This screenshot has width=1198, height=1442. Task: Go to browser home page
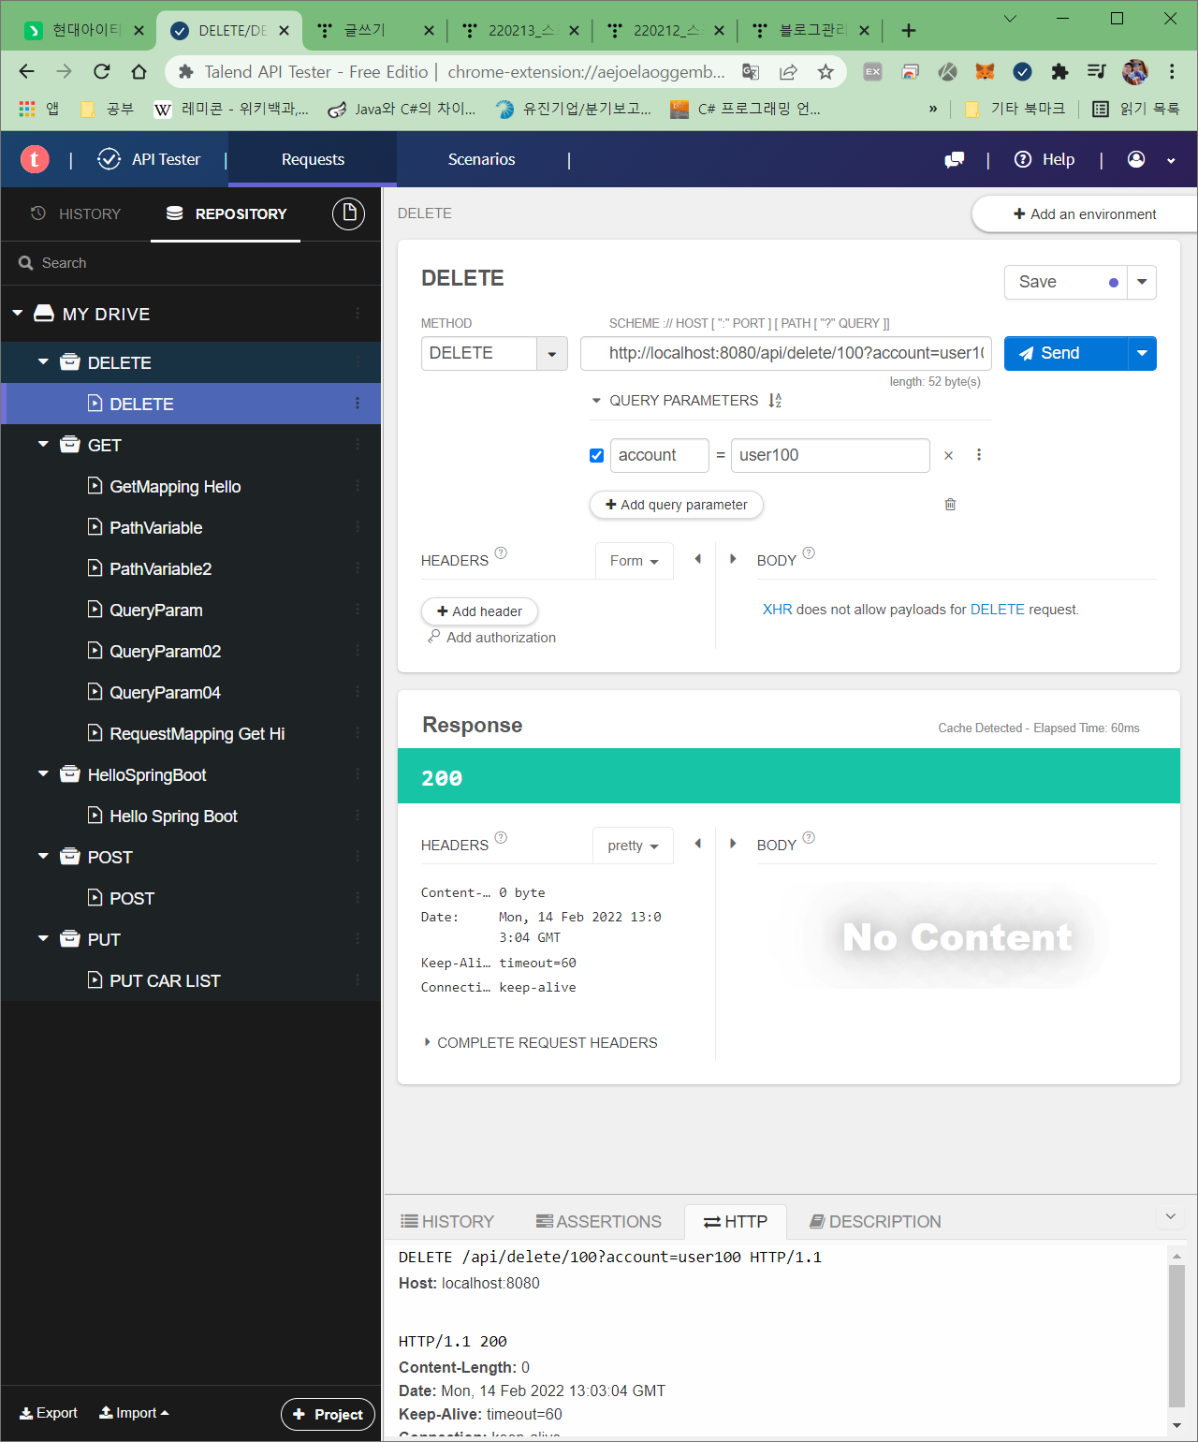point(139,71)
